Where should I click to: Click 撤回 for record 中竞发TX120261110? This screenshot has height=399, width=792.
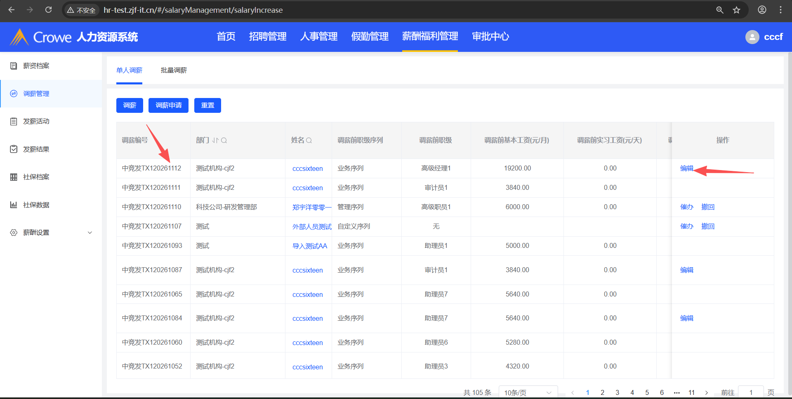[708, 207]
